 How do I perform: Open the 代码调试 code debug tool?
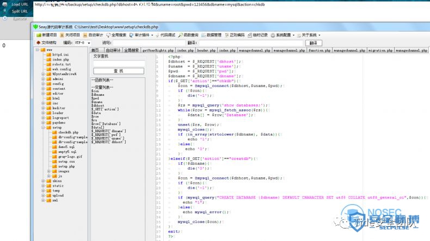point(165,35)
